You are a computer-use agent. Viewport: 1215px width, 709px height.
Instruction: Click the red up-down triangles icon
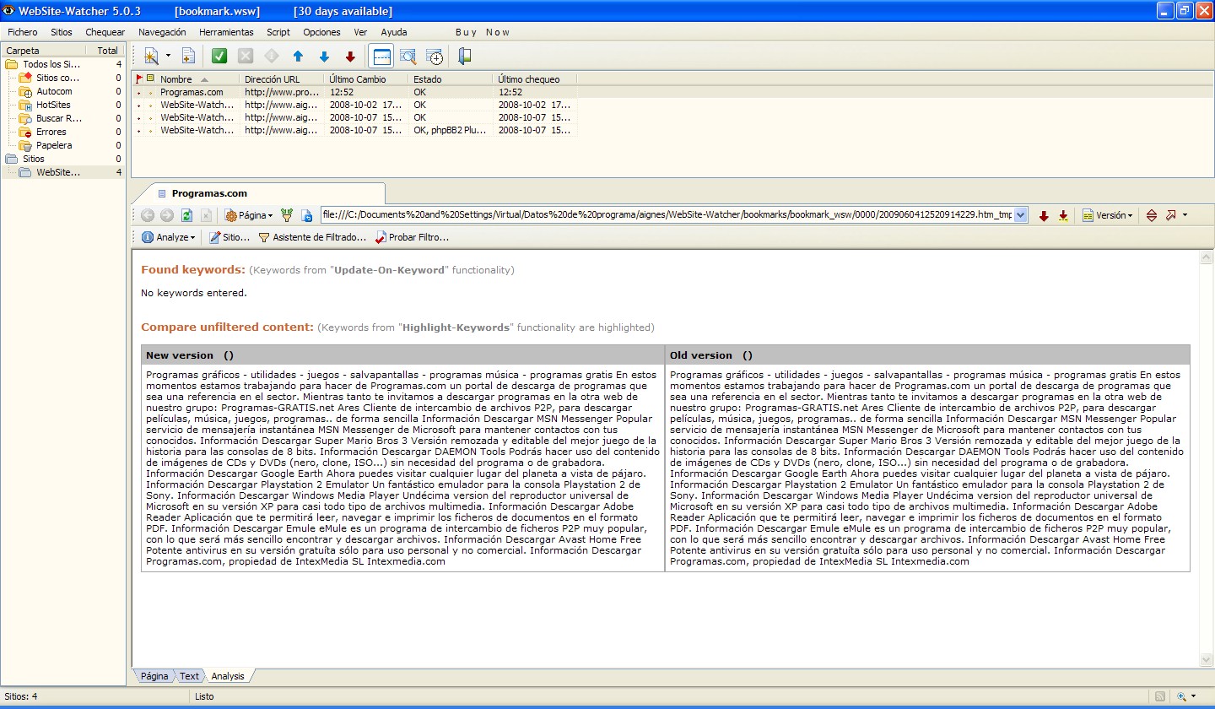tap(1152, 215)
